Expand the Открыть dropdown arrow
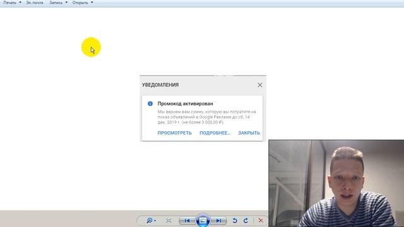 [92, 3]
